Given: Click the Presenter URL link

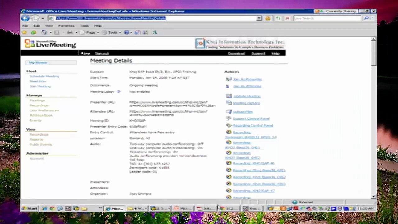Looking at the screenshot, I should pos(173,104).
